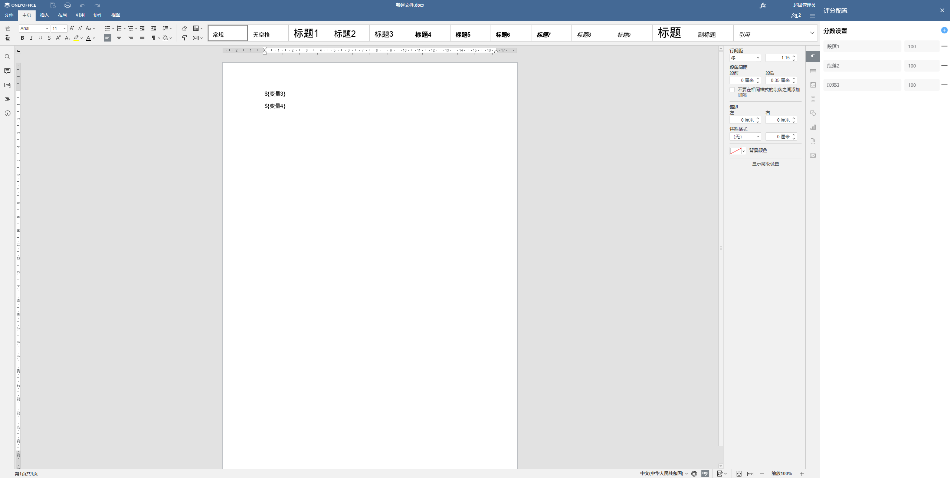Redo the last action
Screen dimensions: 950x478
[x=97, y=5]
